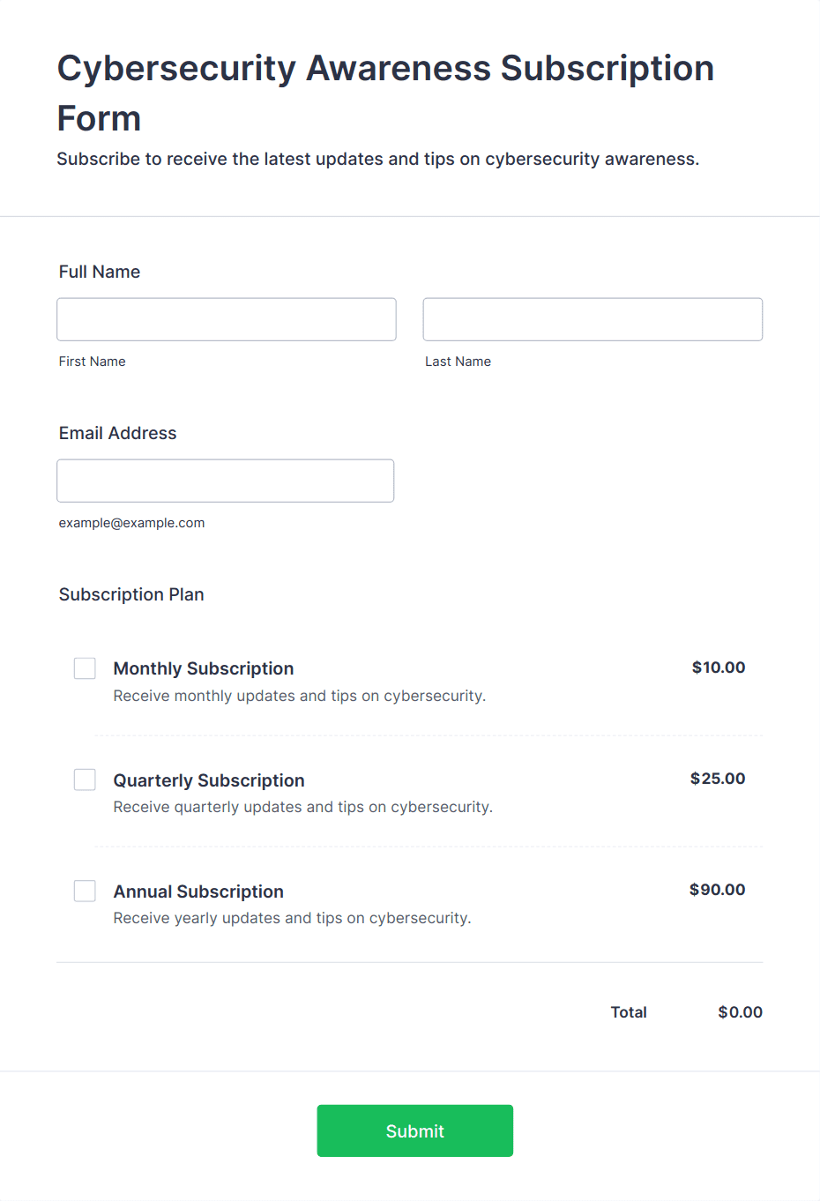
Task: Click the $10.00 monthly price
Action: tap(719, 668)
